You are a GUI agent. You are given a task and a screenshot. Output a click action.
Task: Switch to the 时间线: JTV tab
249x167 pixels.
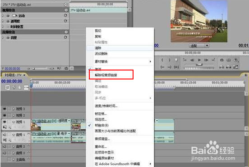click(14, 75)
